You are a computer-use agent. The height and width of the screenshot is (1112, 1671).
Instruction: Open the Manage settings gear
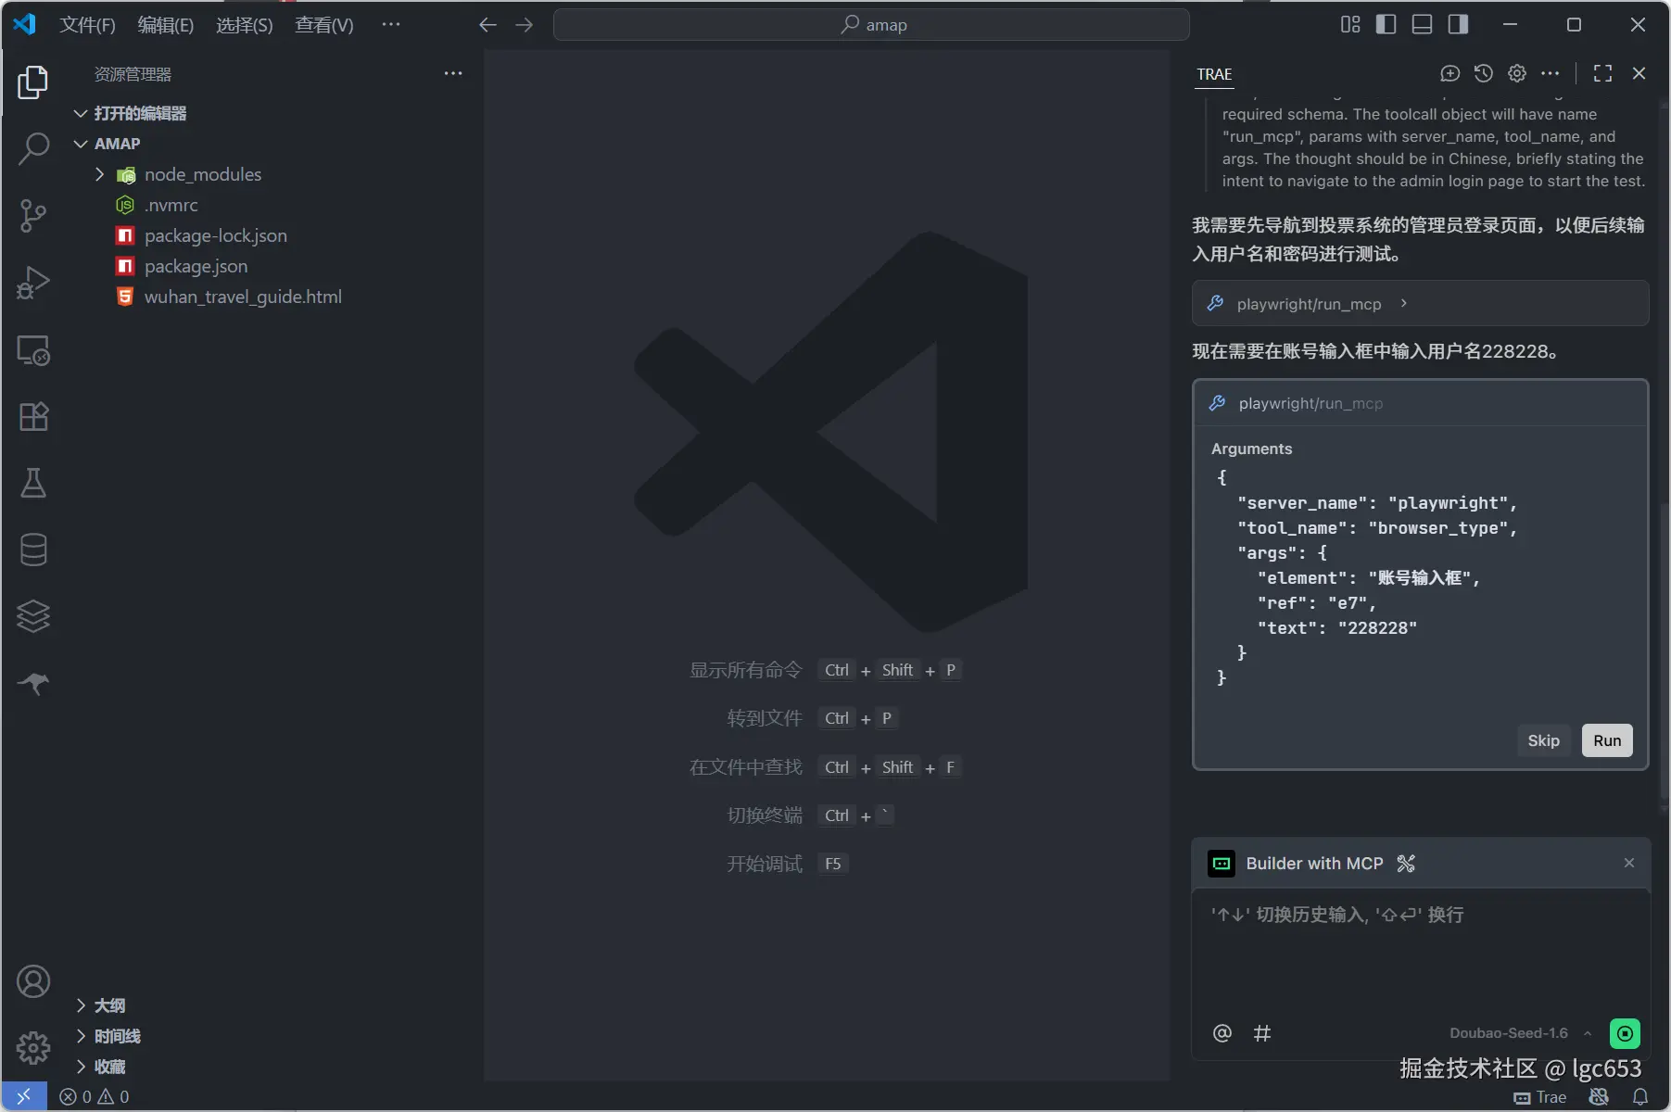point(33,1048)
